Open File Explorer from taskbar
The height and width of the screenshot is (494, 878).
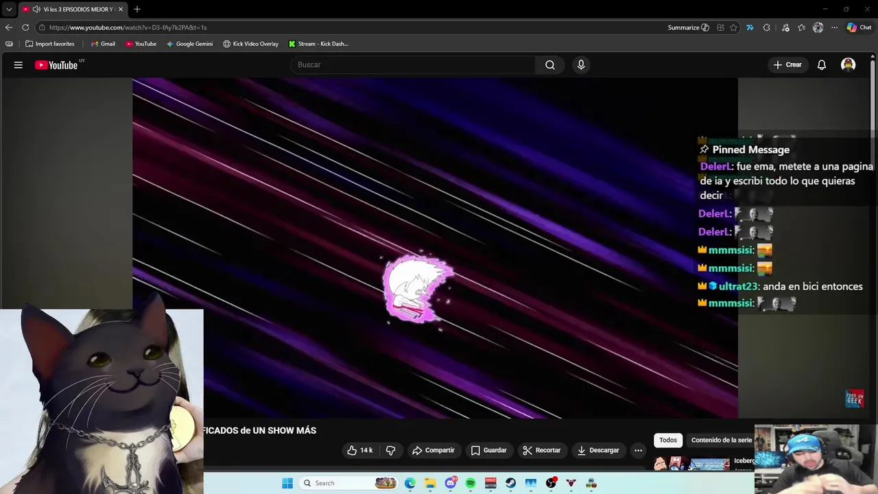tap(430, 483)
